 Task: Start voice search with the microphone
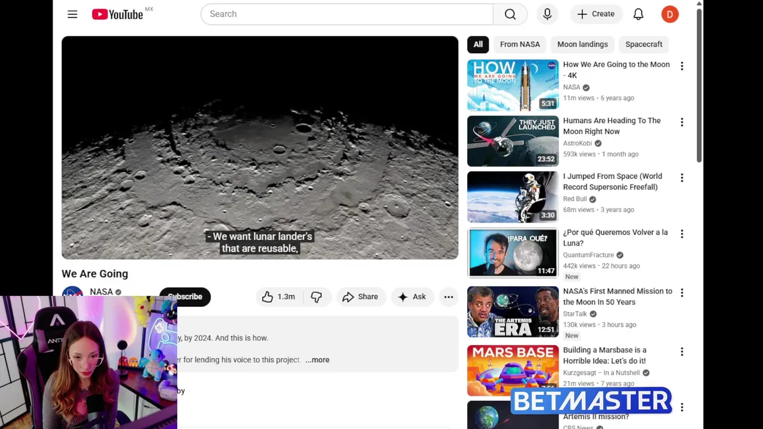click(547, 14)
